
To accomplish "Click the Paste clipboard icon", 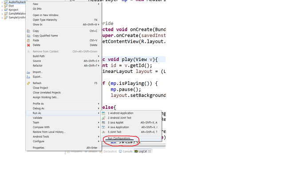I will coord(28,40).
